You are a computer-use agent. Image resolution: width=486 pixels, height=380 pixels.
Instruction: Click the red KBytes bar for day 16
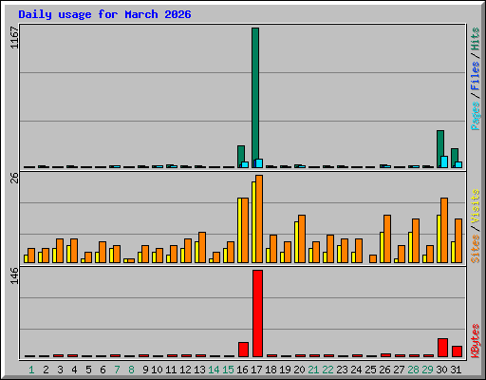coord(243,350)
